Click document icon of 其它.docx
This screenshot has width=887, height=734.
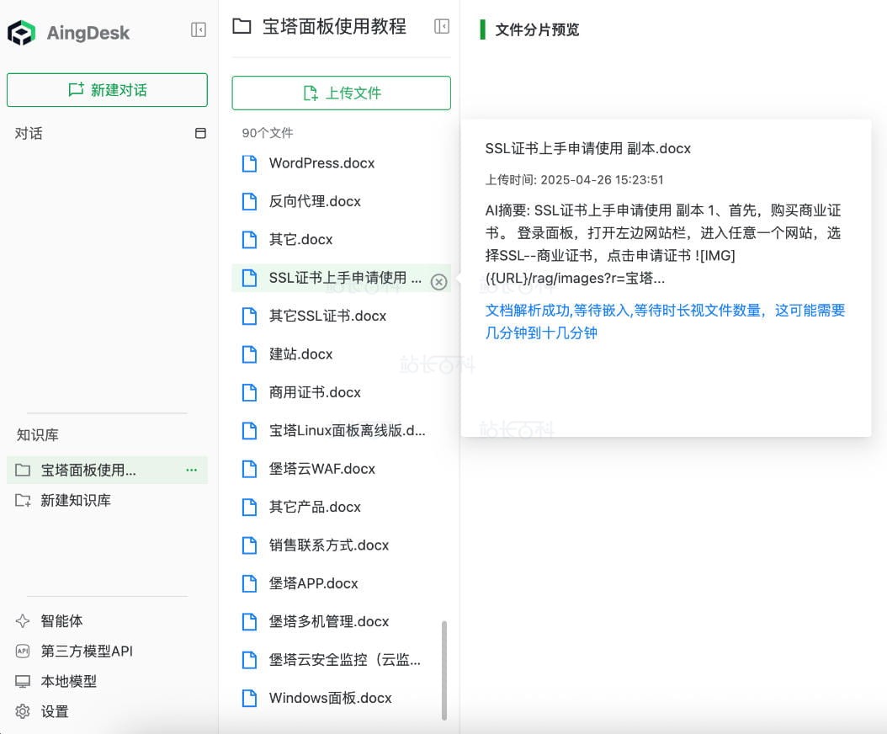[249, 240]
